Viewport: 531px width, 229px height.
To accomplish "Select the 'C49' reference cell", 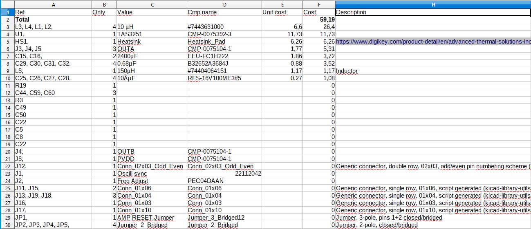I will click(53, 108).
